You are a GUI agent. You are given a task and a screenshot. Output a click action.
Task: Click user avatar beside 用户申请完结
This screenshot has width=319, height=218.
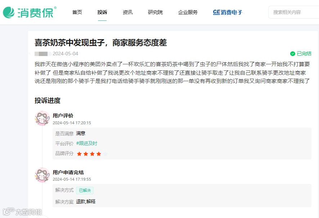[x=42, y=175]
